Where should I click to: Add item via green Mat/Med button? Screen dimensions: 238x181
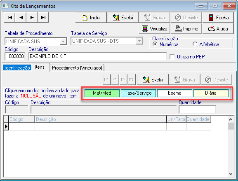[x=102, y=93]
